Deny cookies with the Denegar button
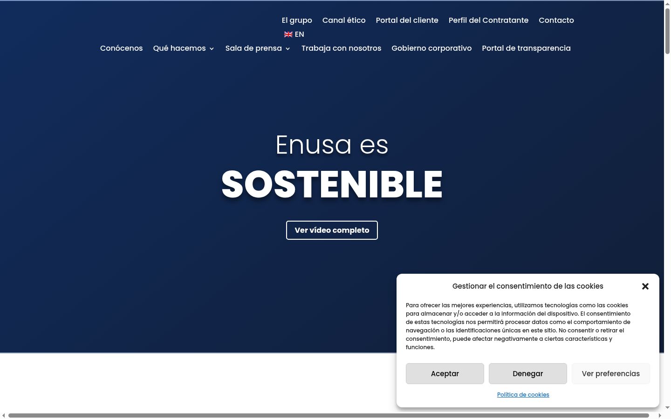Viewport: 671px width, 419px height. pos(528,374)
